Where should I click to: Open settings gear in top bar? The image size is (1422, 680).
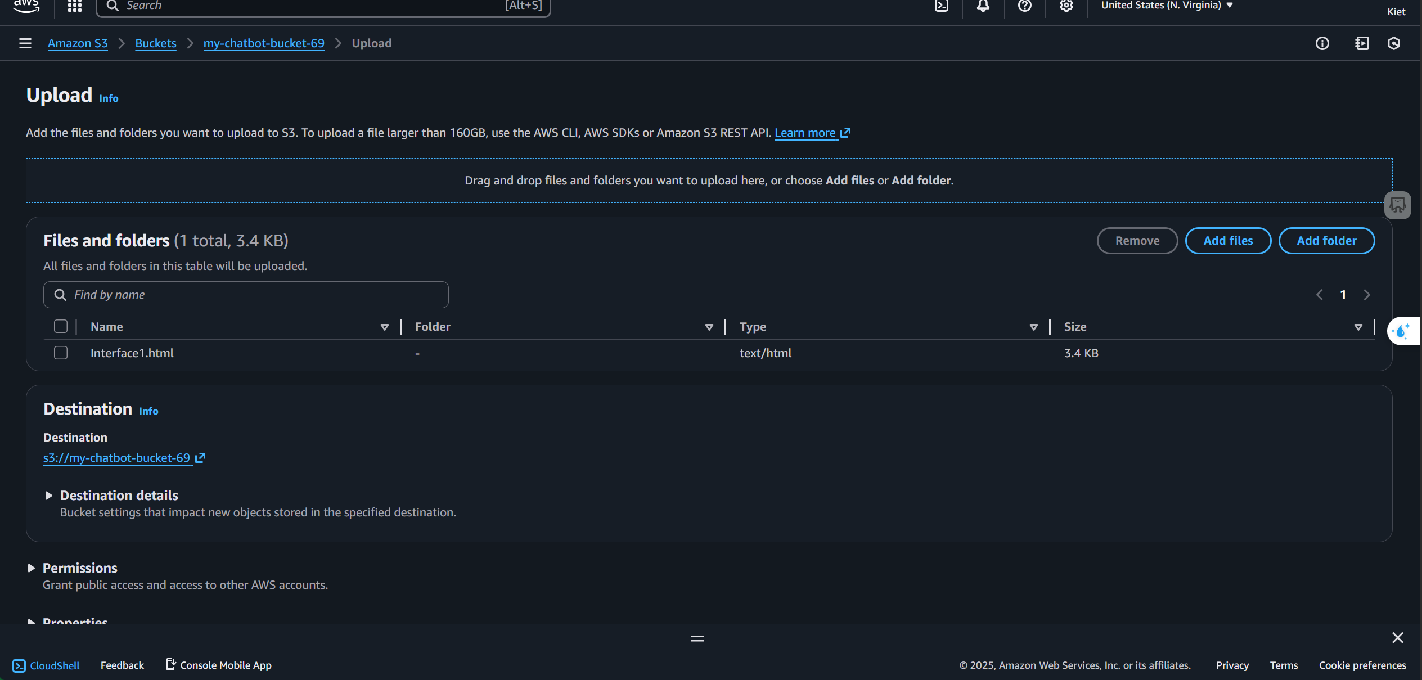[x=1066, y=6]
